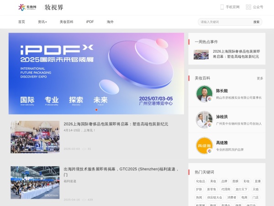Expand 美妆百科 list via 更多
Screen dimensions: 274x206
coord(260,78)
